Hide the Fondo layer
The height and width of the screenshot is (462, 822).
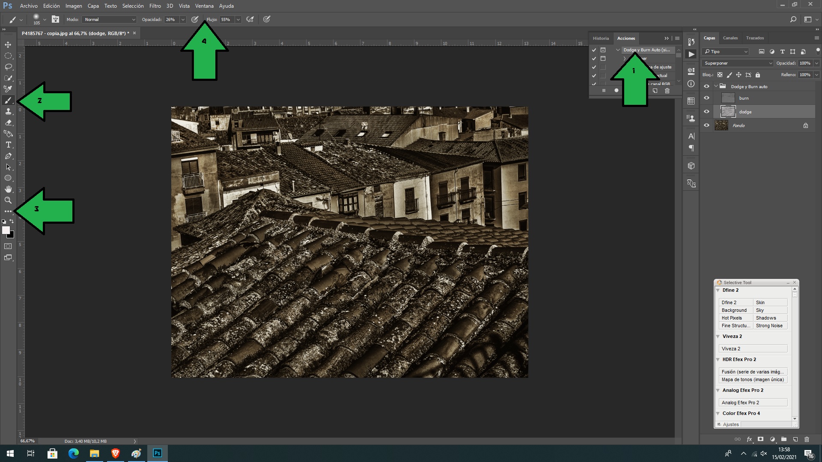point(706,125)
